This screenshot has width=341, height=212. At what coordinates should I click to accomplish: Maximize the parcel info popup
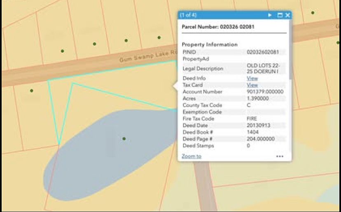[x=280, y=15]
